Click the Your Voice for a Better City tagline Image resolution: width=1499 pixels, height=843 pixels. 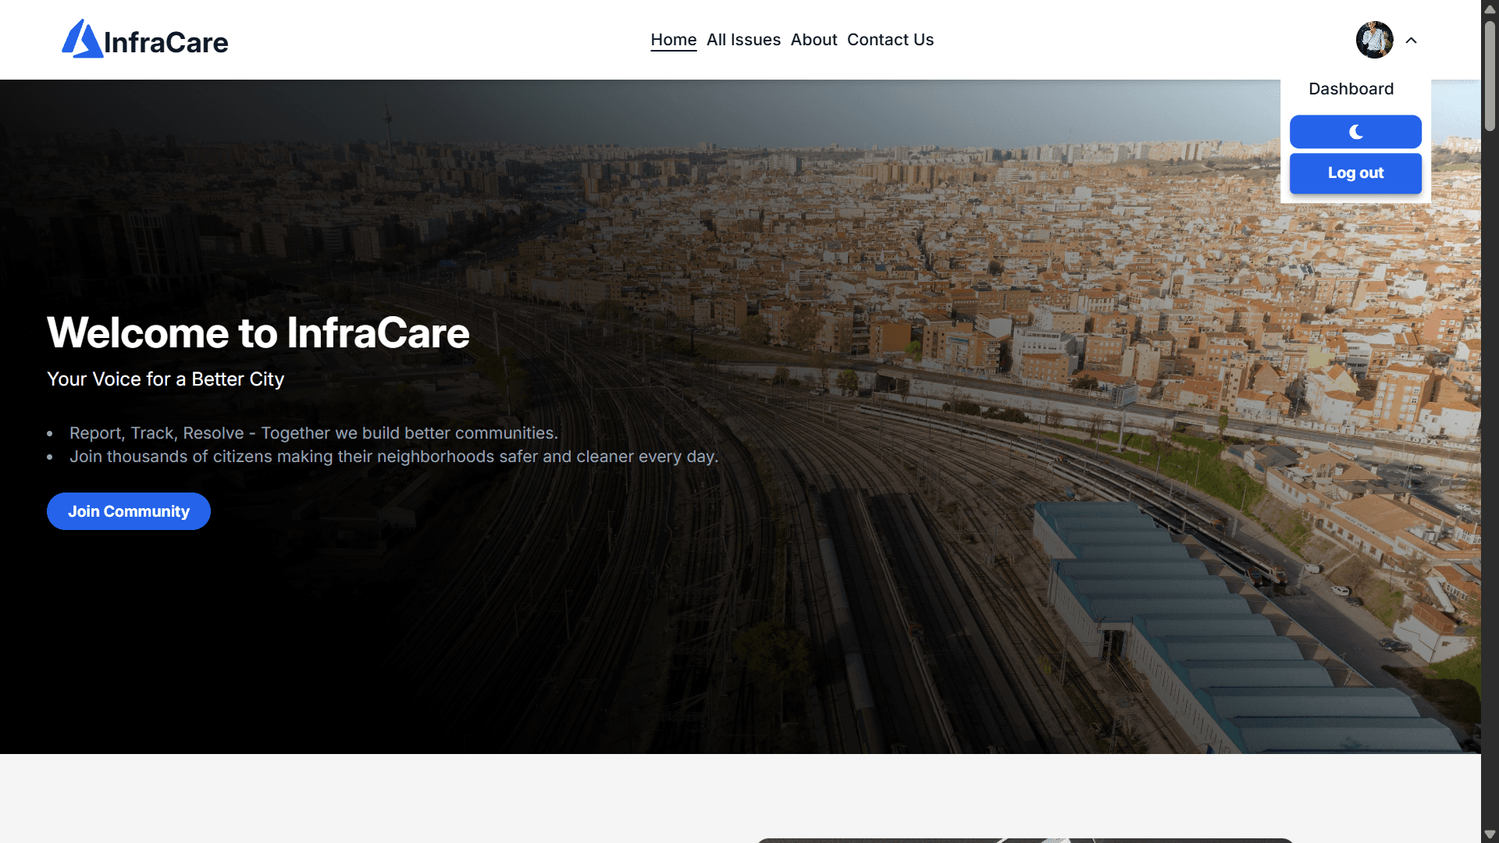coord(166,379)
